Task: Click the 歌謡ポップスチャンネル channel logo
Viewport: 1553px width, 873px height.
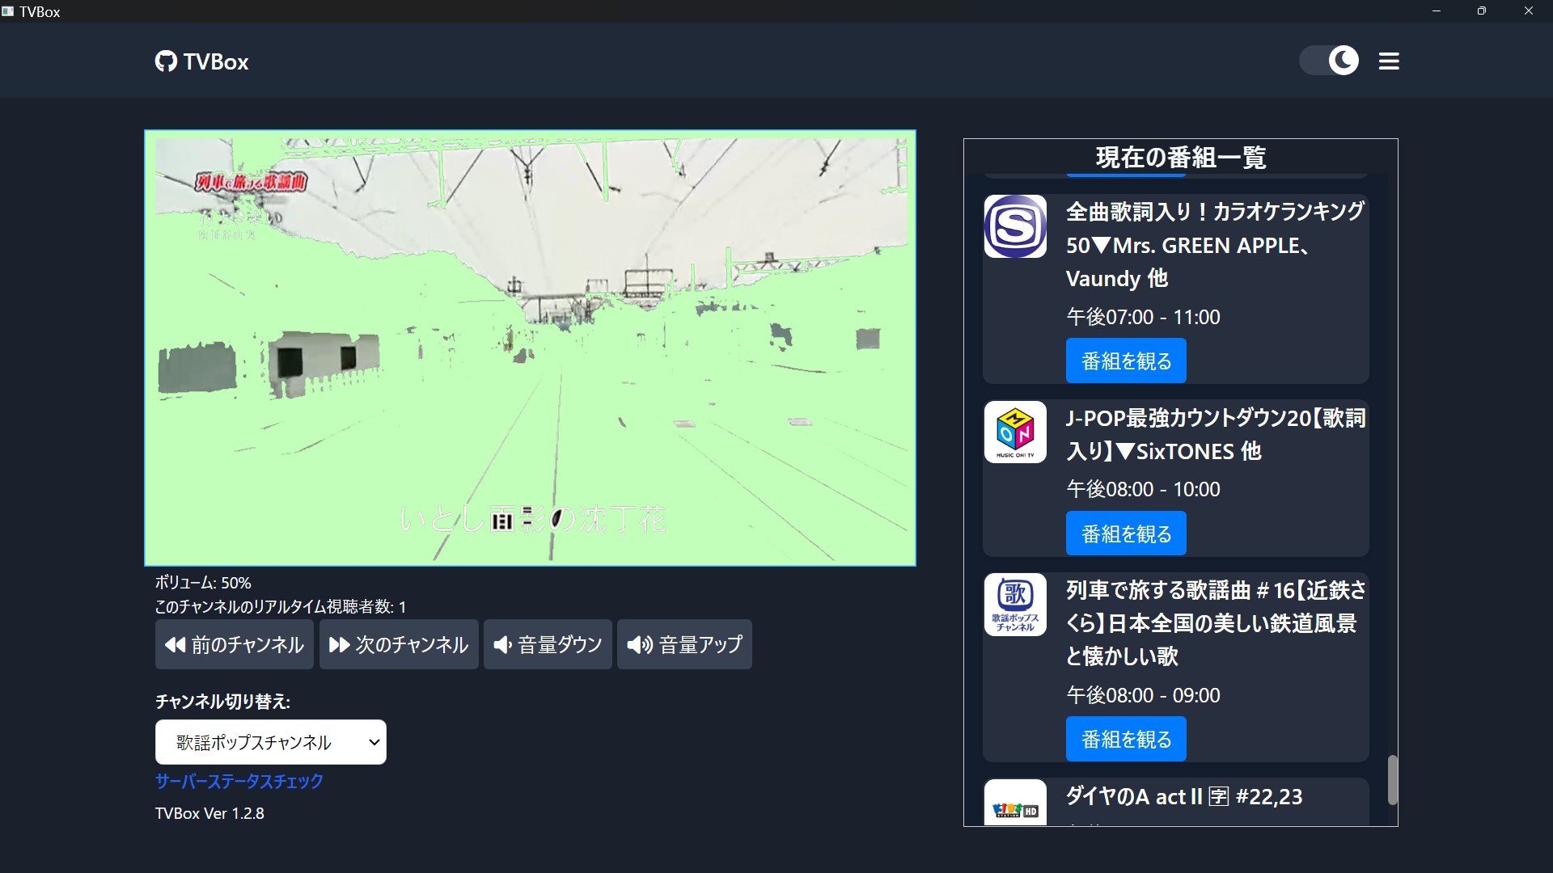Action: pos(1014,605)
